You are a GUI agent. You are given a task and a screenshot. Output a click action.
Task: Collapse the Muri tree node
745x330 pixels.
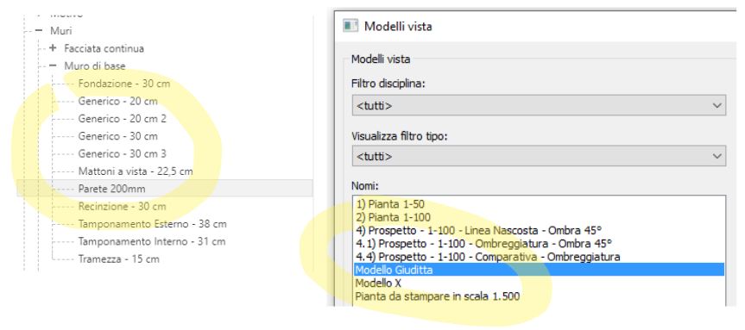[x=39, y=31]
